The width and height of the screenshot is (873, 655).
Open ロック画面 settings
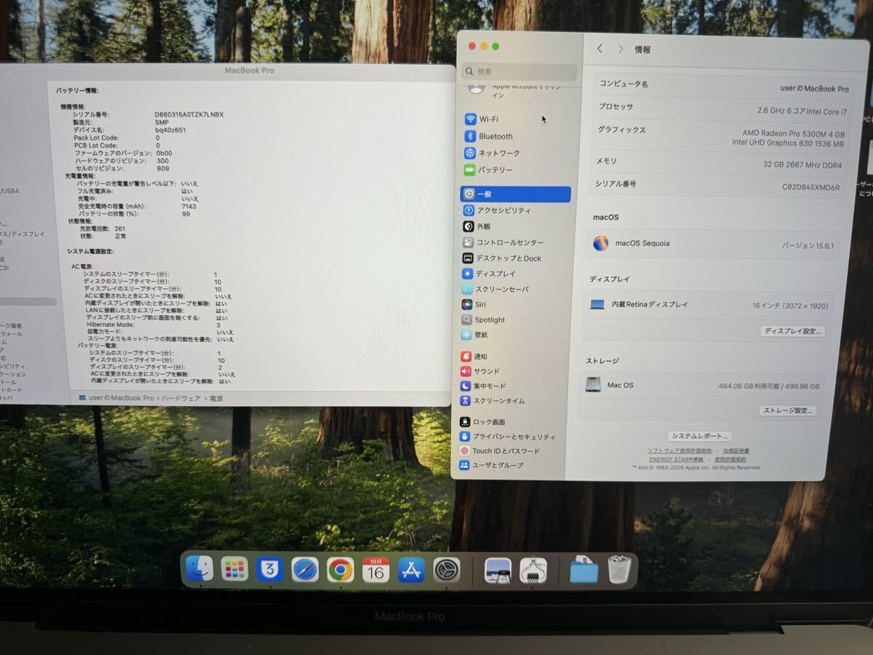[482, 422]
